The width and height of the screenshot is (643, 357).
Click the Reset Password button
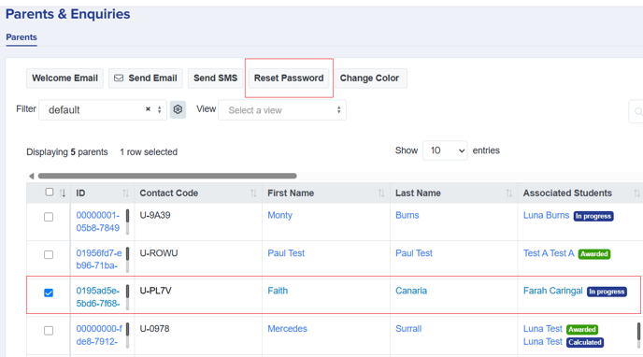pos(289,78)
